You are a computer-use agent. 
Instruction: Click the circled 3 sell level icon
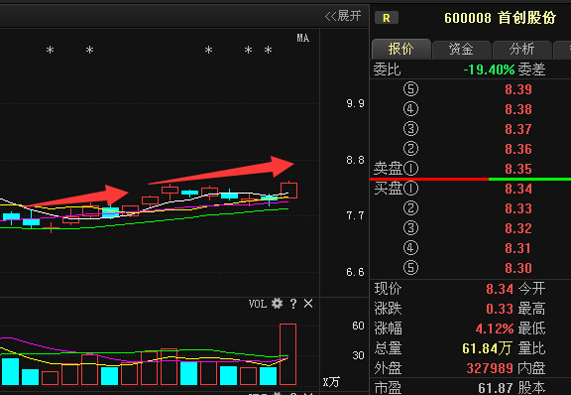point(410,129)
